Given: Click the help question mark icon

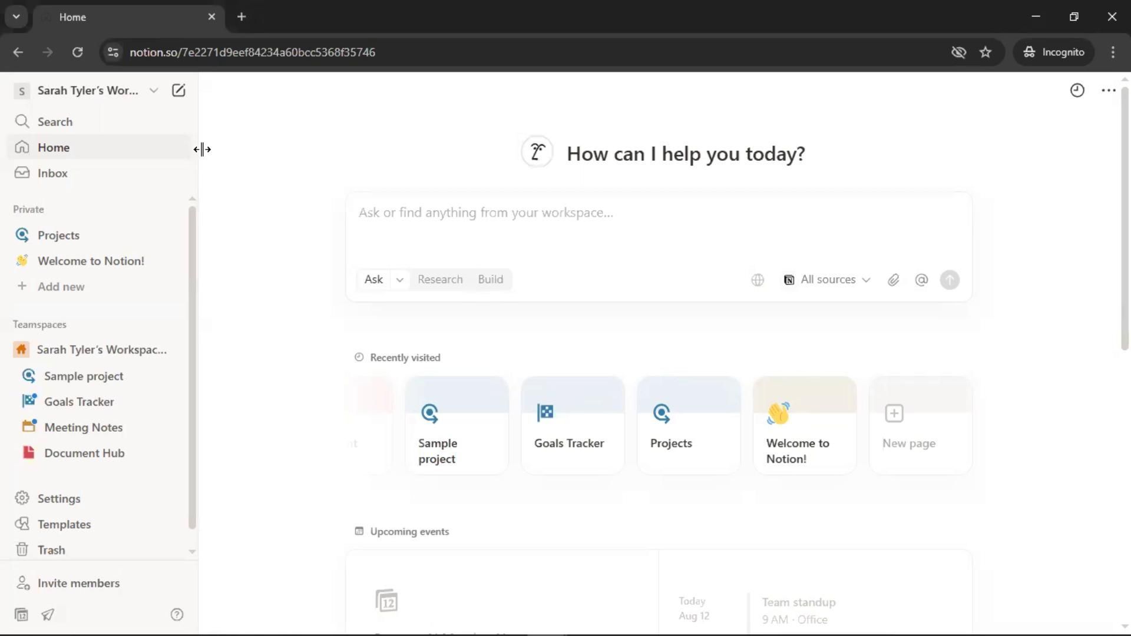Looking at the screenshot, I should click(177, 614).
